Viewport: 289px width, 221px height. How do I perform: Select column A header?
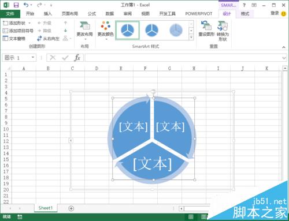tap(24, 68)
